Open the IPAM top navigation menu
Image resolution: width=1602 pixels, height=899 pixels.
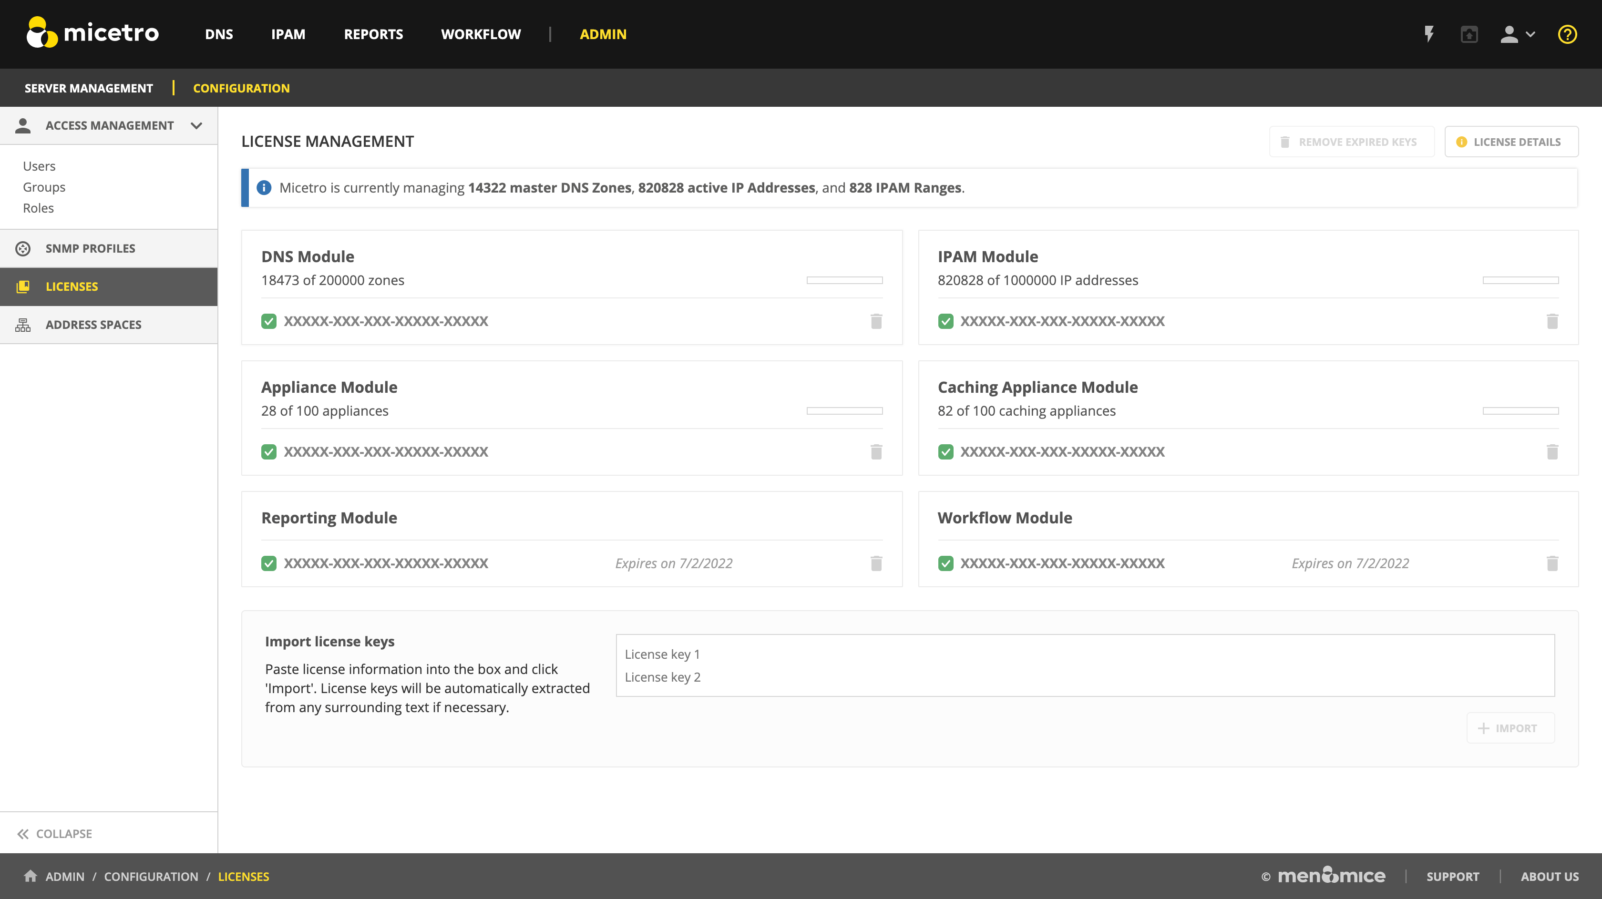click(288, 34)
